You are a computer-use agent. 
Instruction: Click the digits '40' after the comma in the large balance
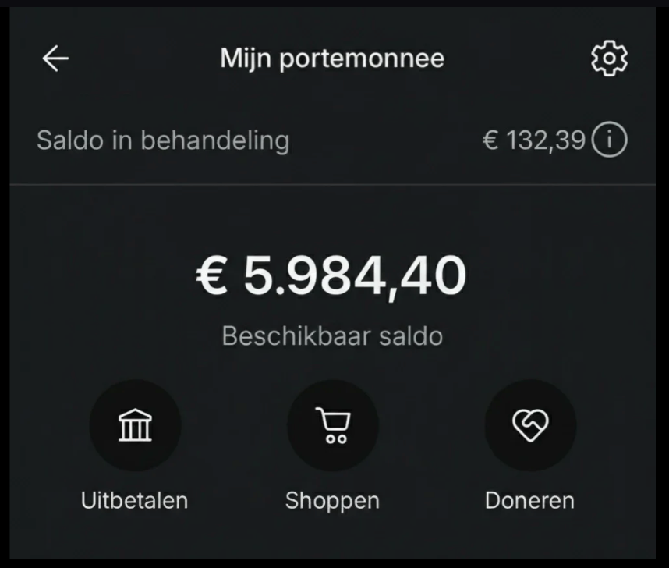pyautogui.click(x=434, y=275)
